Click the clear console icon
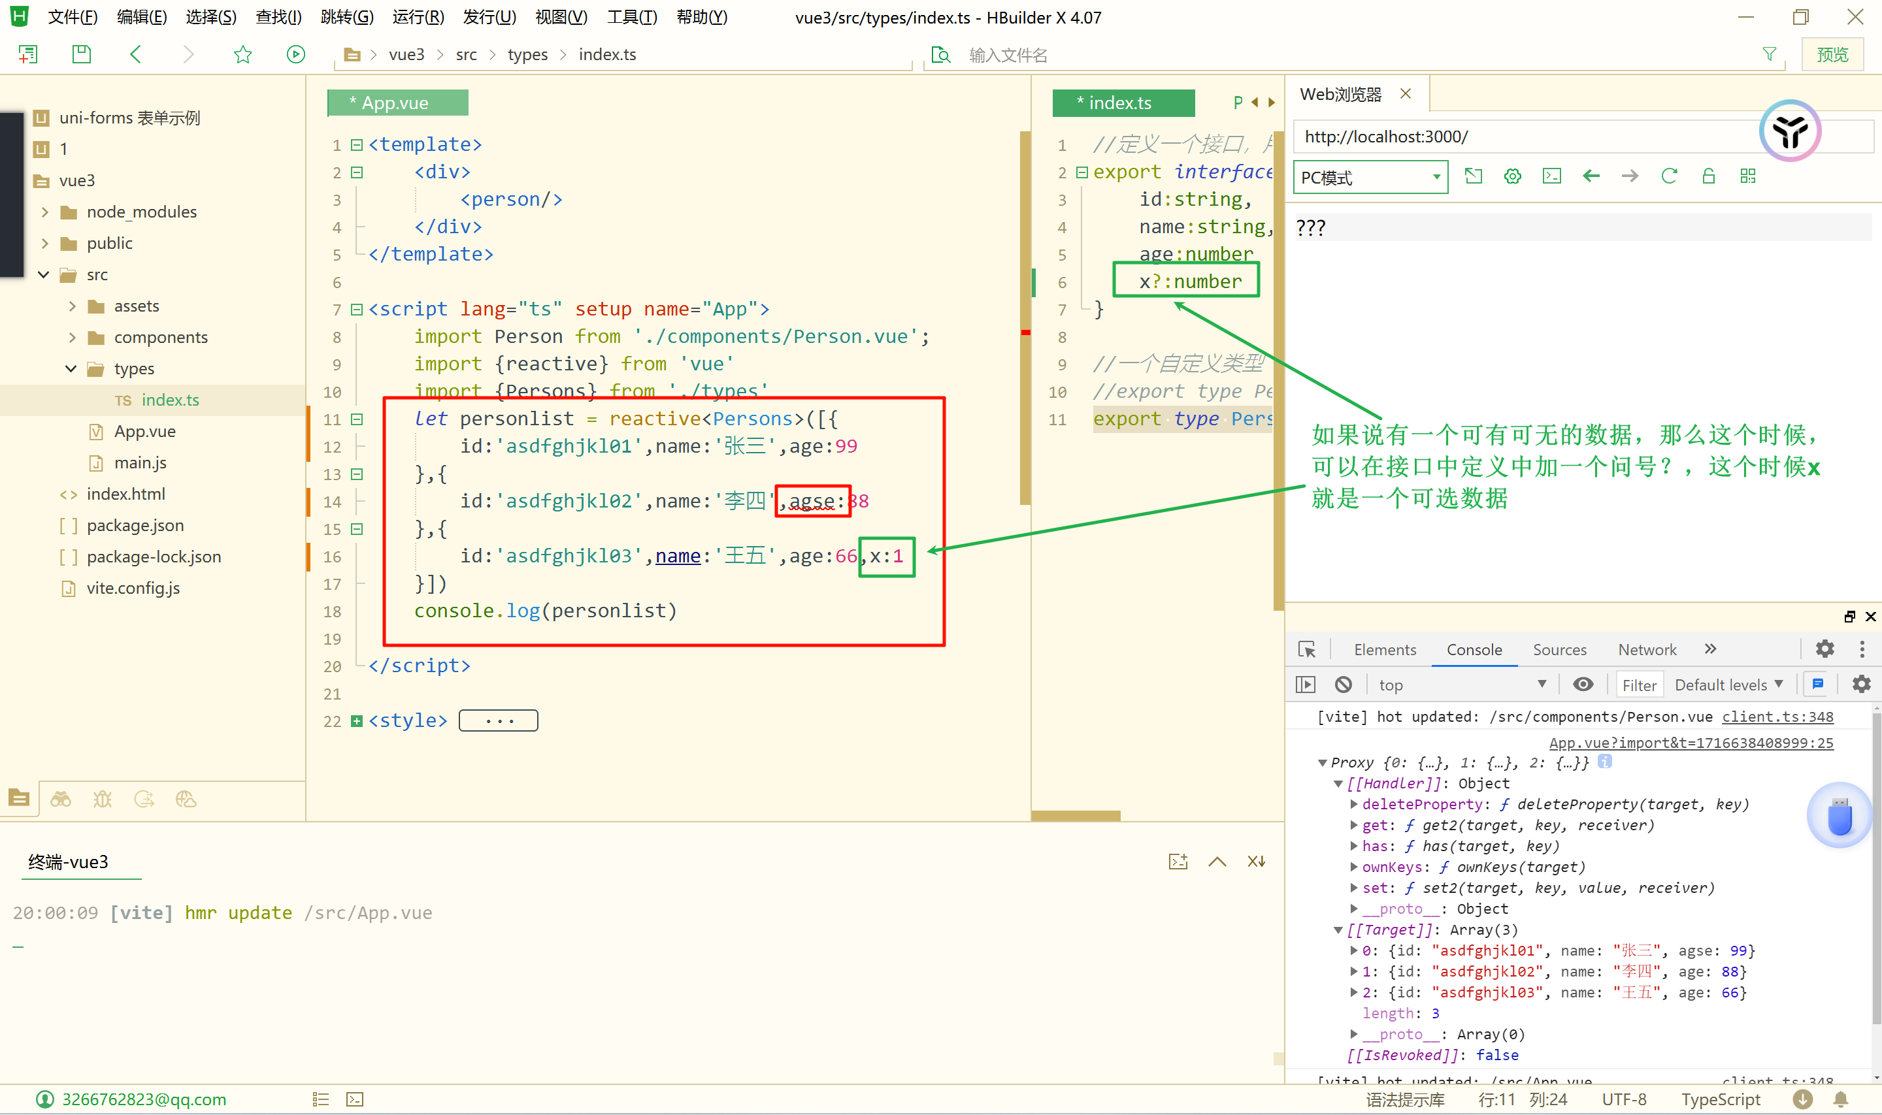Image resolution: width=1882 pixels, height=1115 pixels. click(1343, 685)
